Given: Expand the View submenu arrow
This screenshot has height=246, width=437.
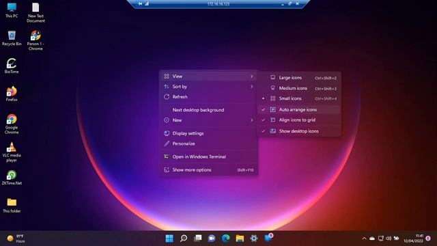Looking at the screenshot, I should point(252,76).
